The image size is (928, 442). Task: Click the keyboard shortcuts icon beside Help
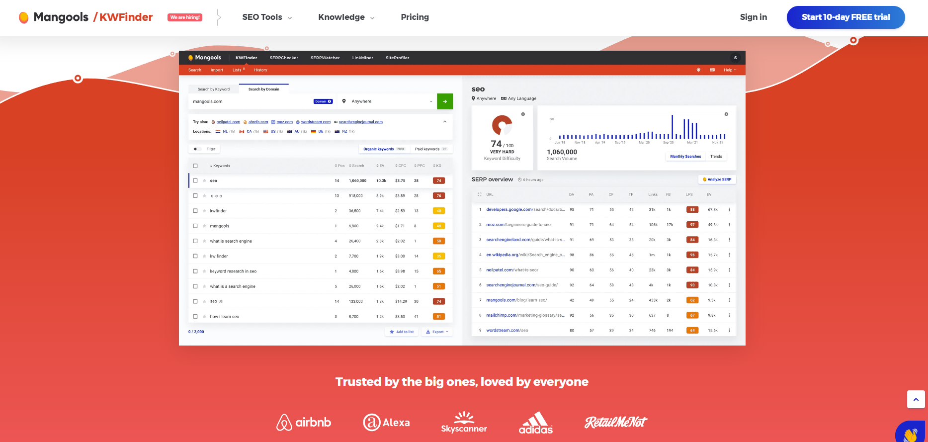(712, 70)
